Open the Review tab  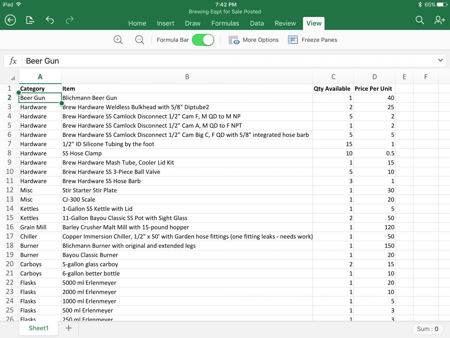285,23
